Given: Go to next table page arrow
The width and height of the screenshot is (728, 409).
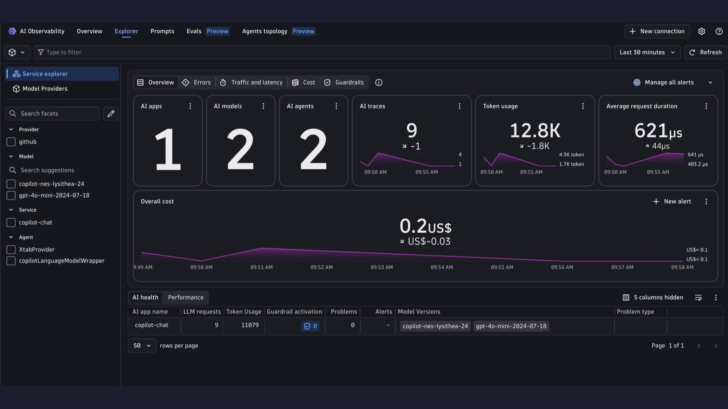Looking at the screenshot, I should point(716,346).
